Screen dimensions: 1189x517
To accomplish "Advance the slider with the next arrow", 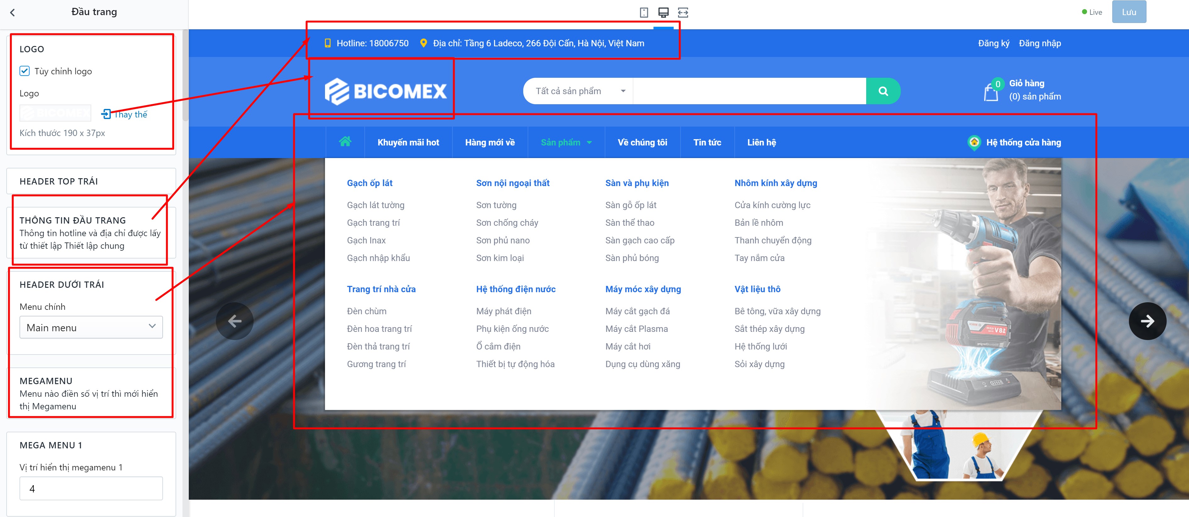I will click(1147, 321).
